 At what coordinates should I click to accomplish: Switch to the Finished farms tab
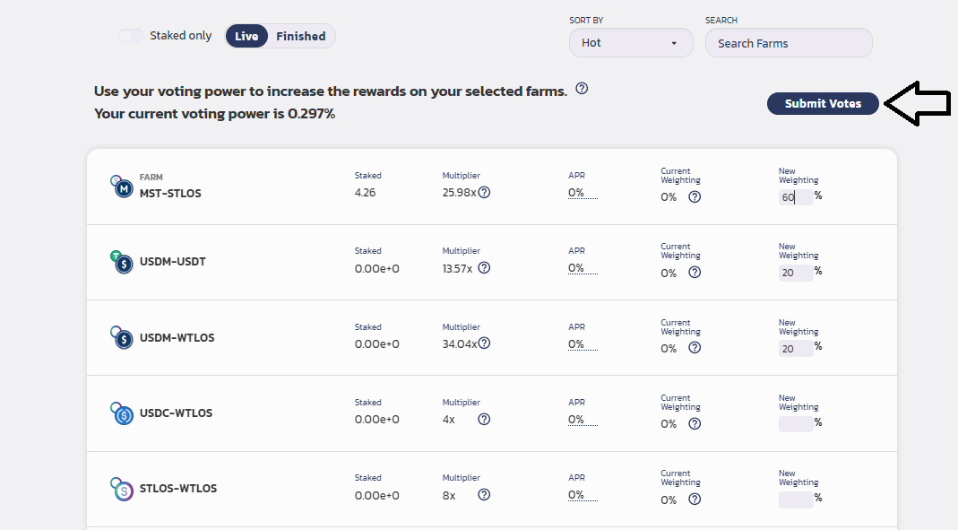300,37
